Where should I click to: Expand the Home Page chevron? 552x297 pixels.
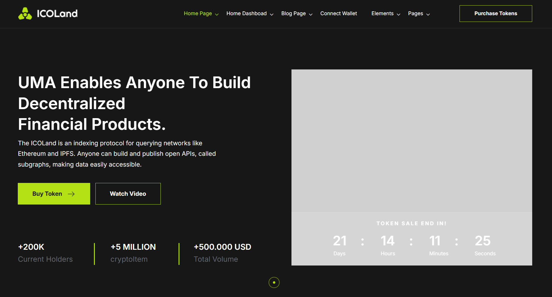(x=217, y=14)
